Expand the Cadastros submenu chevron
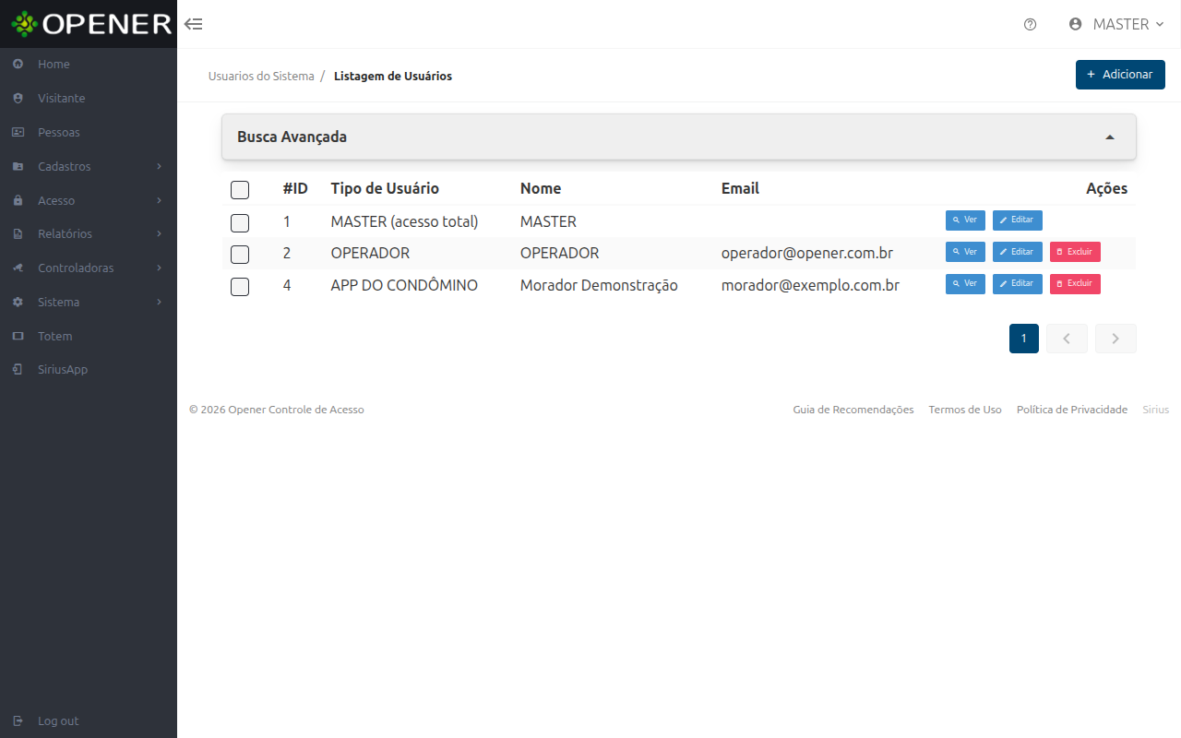Viewport: 1181px width, 738px height. pos(159,166)
